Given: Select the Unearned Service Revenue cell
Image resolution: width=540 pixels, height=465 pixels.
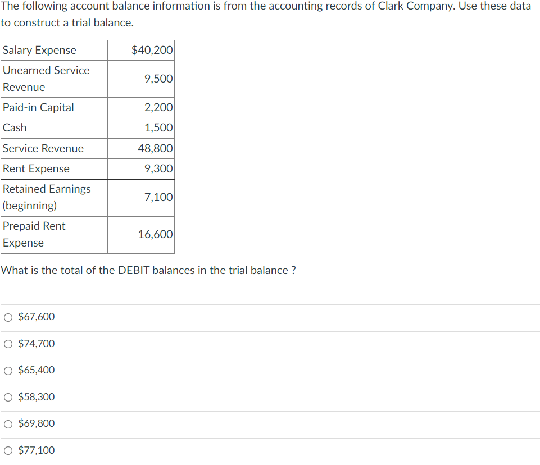Looking at the screenshot, I should [x=46, y=79].
